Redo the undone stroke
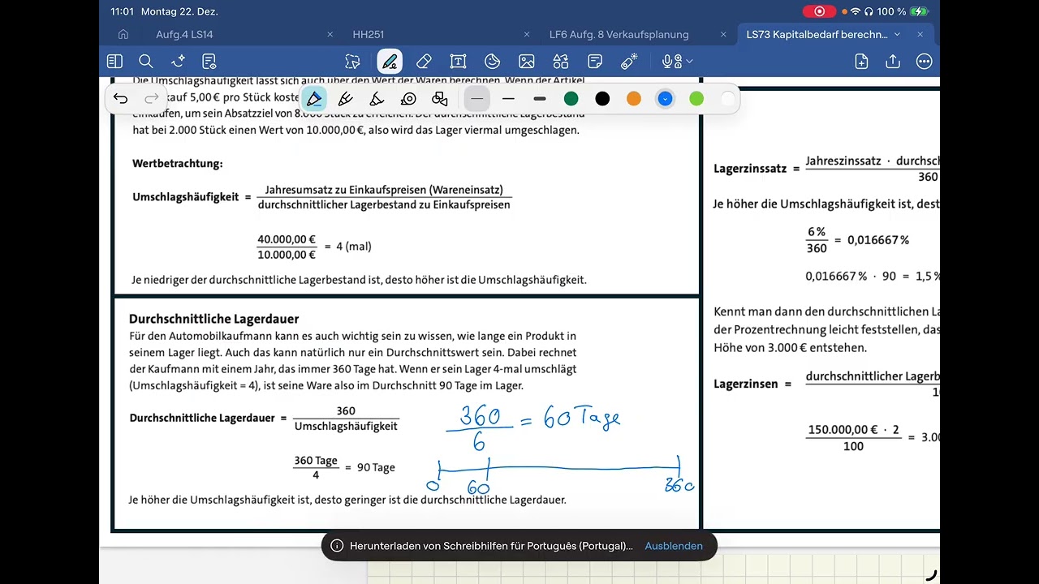1039x584 pixels. point(151,99)
